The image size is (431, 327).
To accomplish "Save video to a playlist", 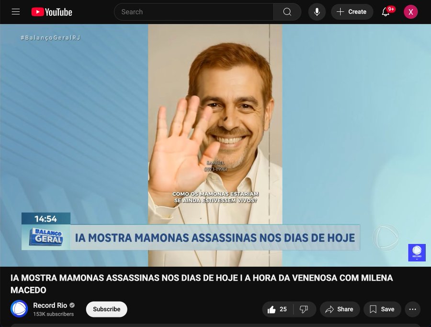I will [382, 309].
